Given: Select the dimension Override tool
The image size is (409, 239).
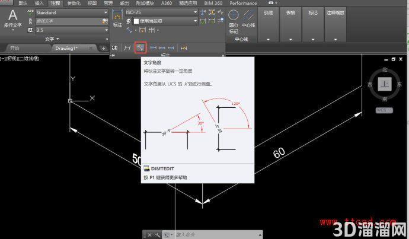Looking at the screenshot, I should (184, 48).
